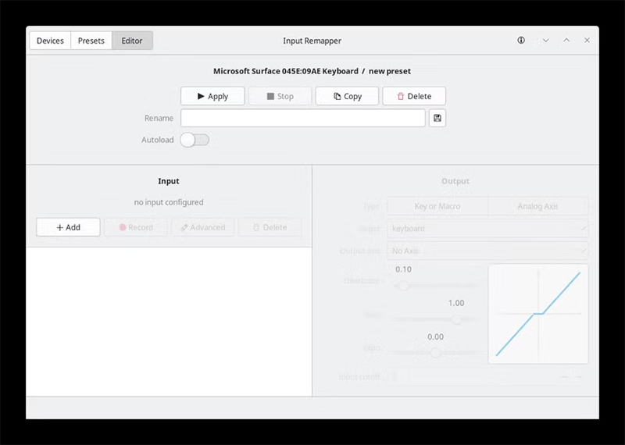The height and width of the screenshot is (445, 625).
Task: Switch to the Devices tab
Action: [x=50, y=41]
